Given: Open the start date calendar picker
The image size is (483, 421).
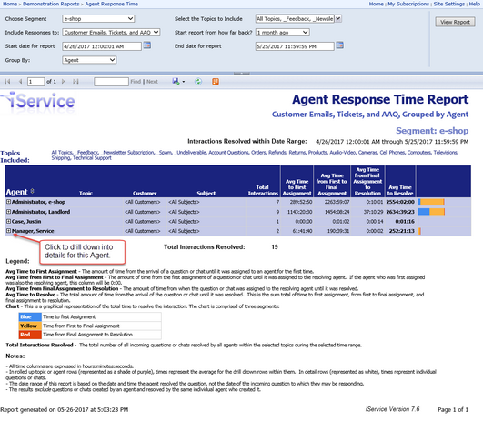Looking at the screenshot, I should (x=147, y=45).
